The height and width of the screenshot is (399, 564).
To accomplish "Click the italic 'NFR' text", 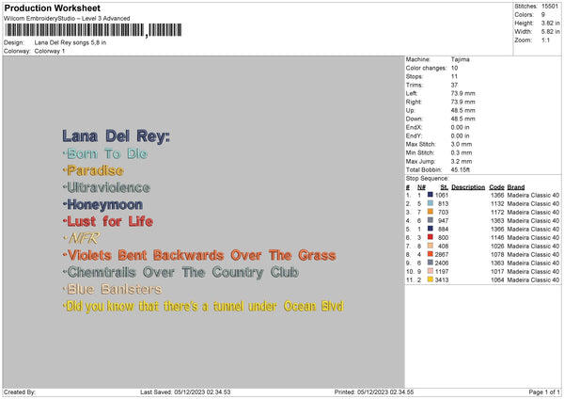I will [x=84, y=238].
